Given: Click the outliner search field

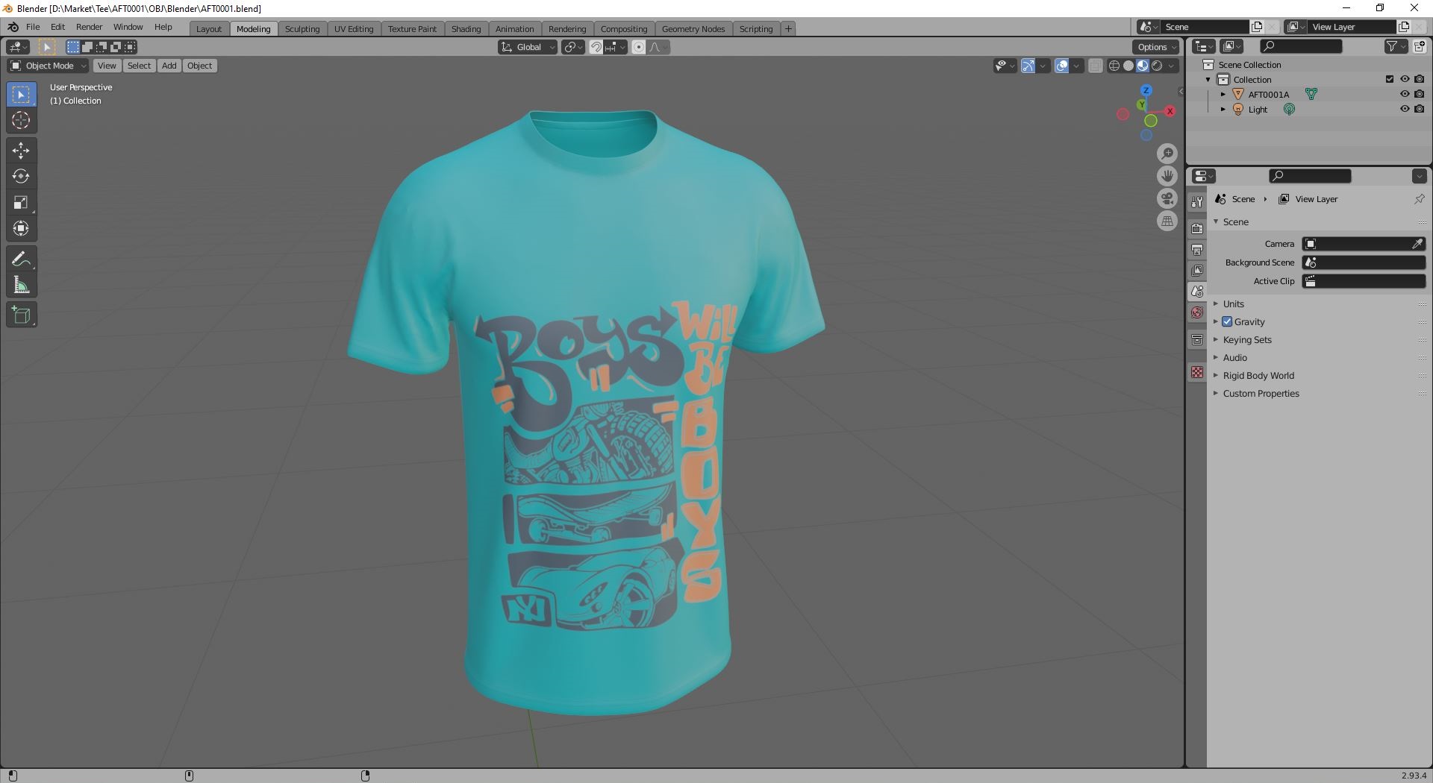Looking at the screenshot, I should (1301, 46).
